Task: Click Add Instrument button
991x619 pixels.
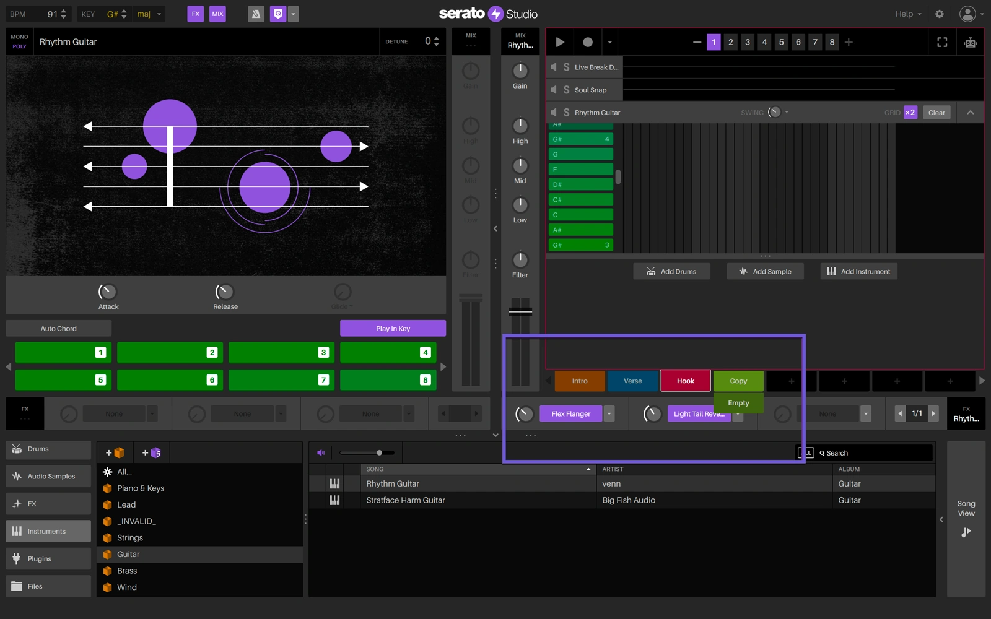Action: pos(858,271)
